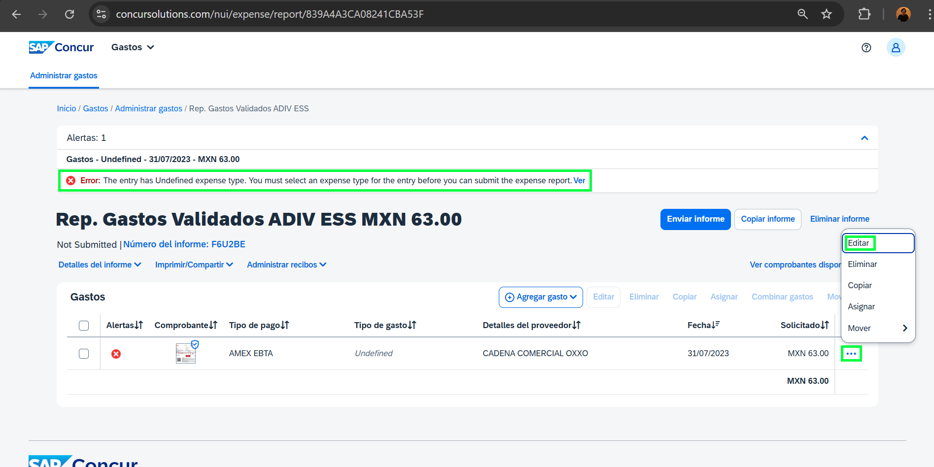Expand the Gastos navigation dropdown

pyautogui.click(x=133, y=47)
